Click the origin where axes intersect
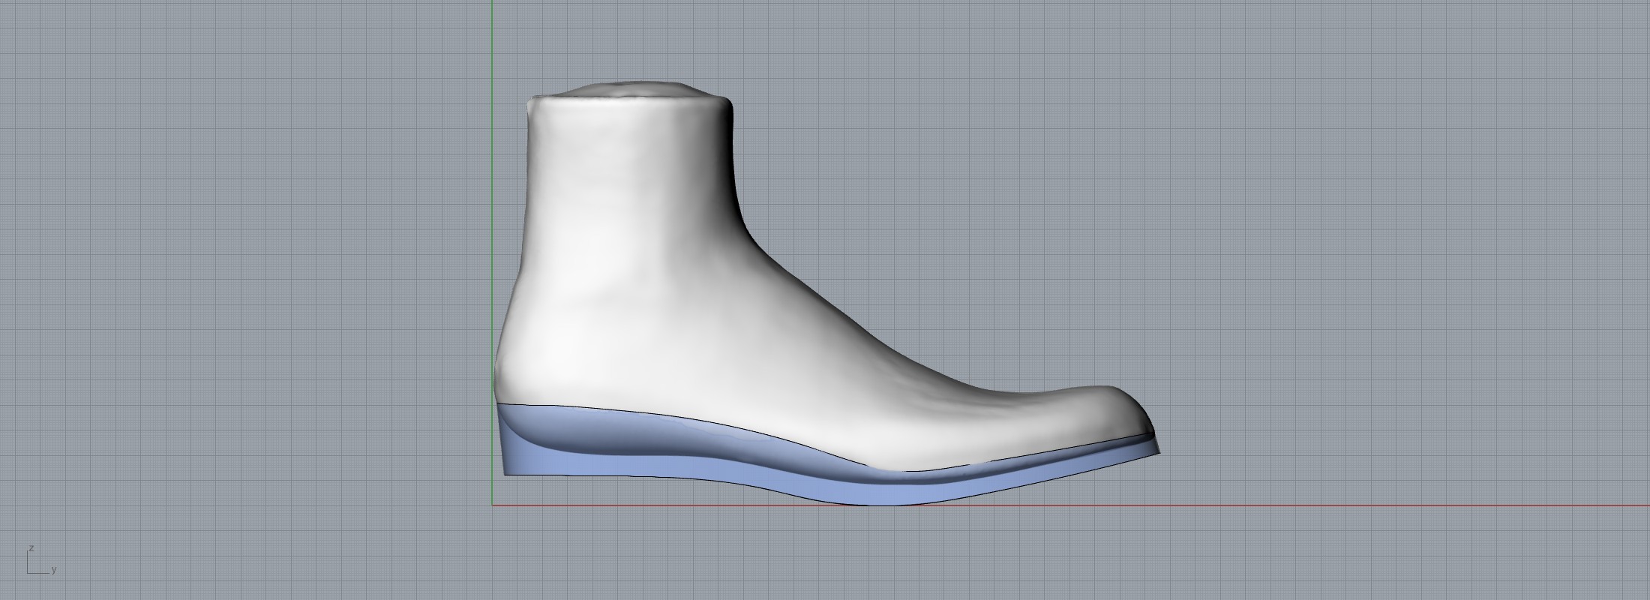This screenshot has height=600, width=1650. point(492,505)
